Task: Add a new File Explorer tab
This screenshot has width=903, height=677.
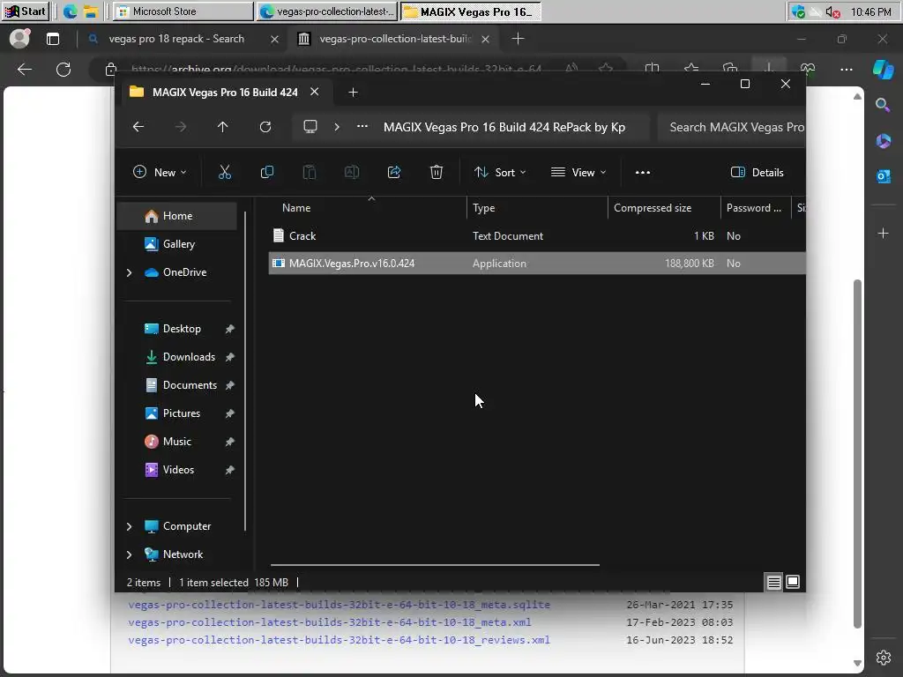Action: 353,92
